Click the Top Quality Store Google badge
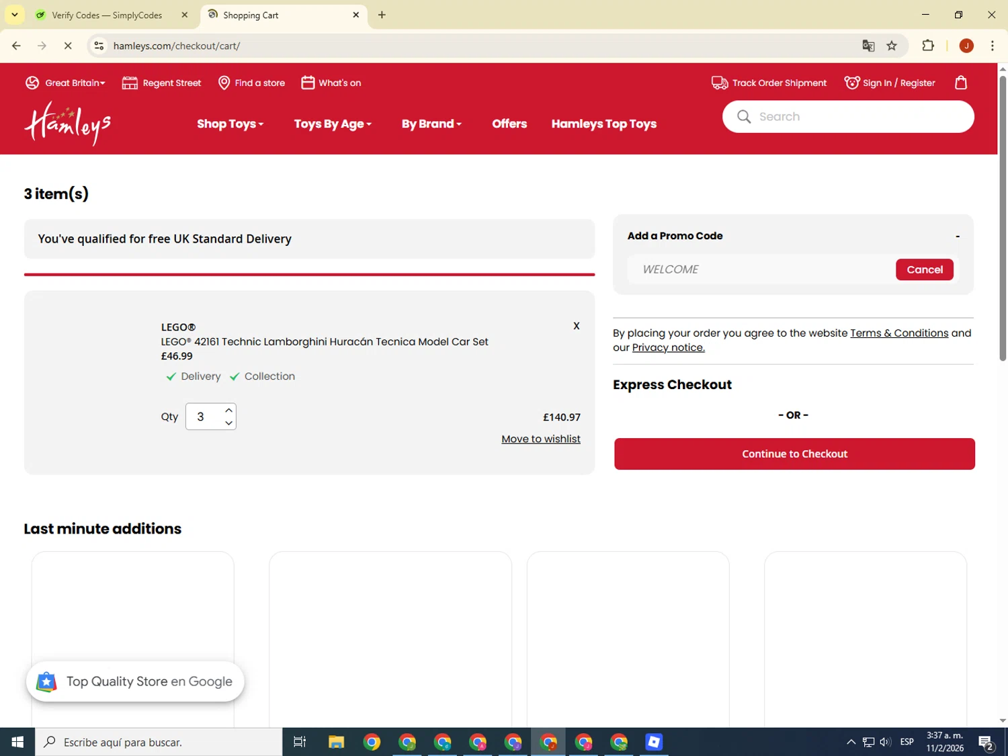 click(x=135, y=681)
